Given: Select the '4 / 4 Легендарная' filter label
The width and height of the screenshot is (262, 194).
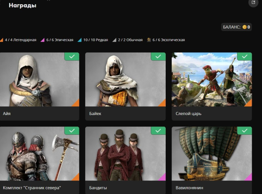Looking at the screenshot, I should tap(21, 40).
